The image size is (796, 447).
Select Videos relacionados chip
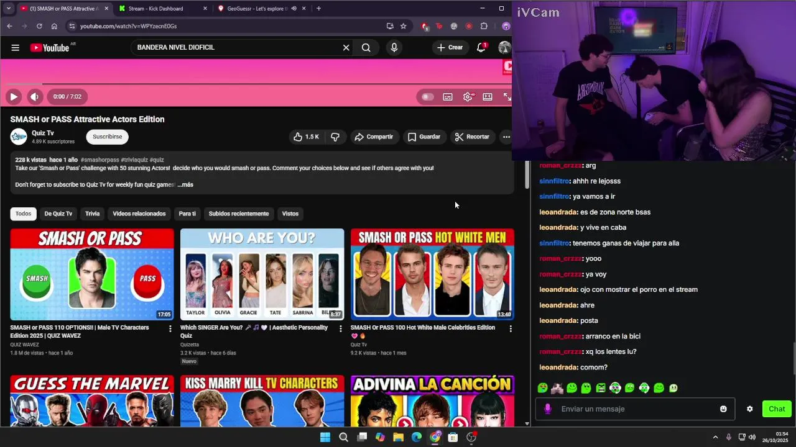[x=139, y=214]
